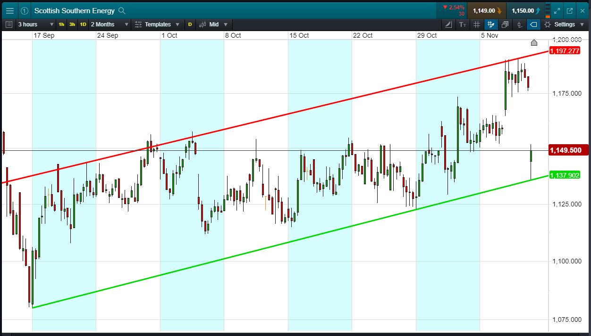Open the chart list panel icon

point(9,25)
